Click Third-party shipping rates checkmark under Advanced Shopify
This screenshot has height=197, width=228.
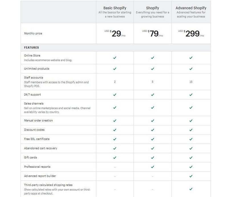click(191, 189)
